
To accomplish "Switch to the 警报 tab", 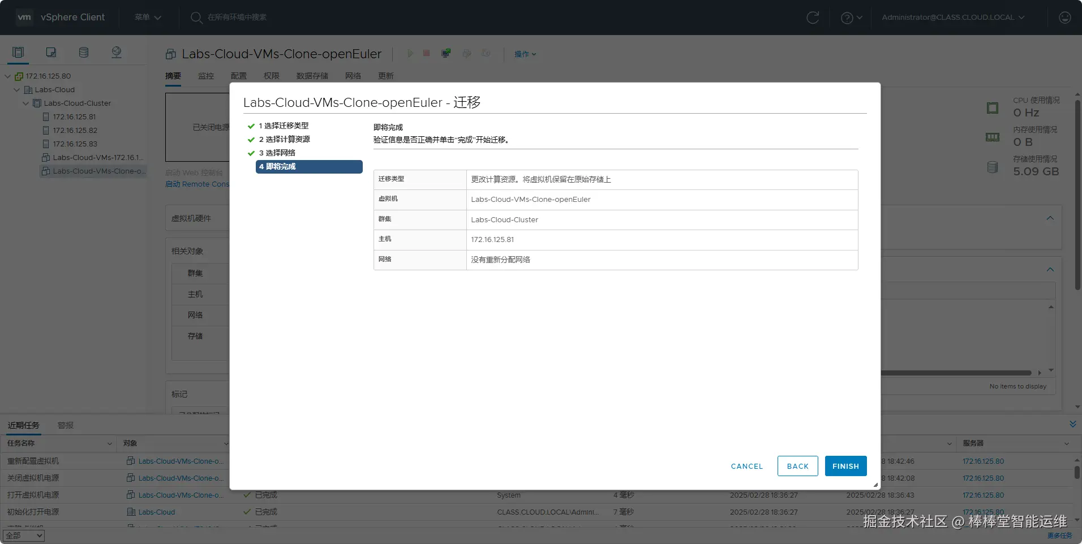I will click(x=66, y=425).
